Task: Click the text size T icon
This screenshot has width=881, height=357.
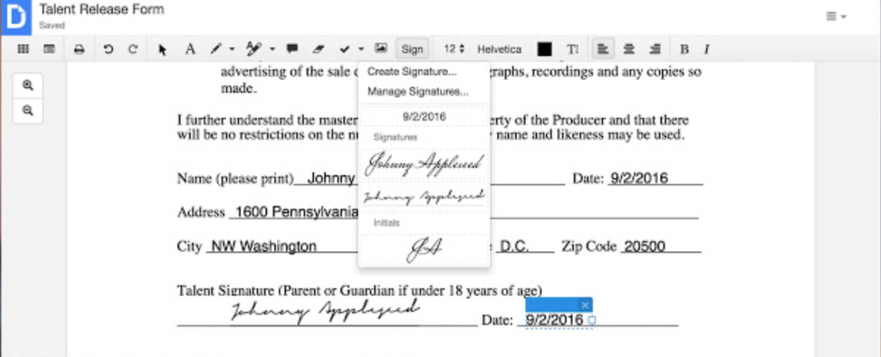Action: pos(573,49)
